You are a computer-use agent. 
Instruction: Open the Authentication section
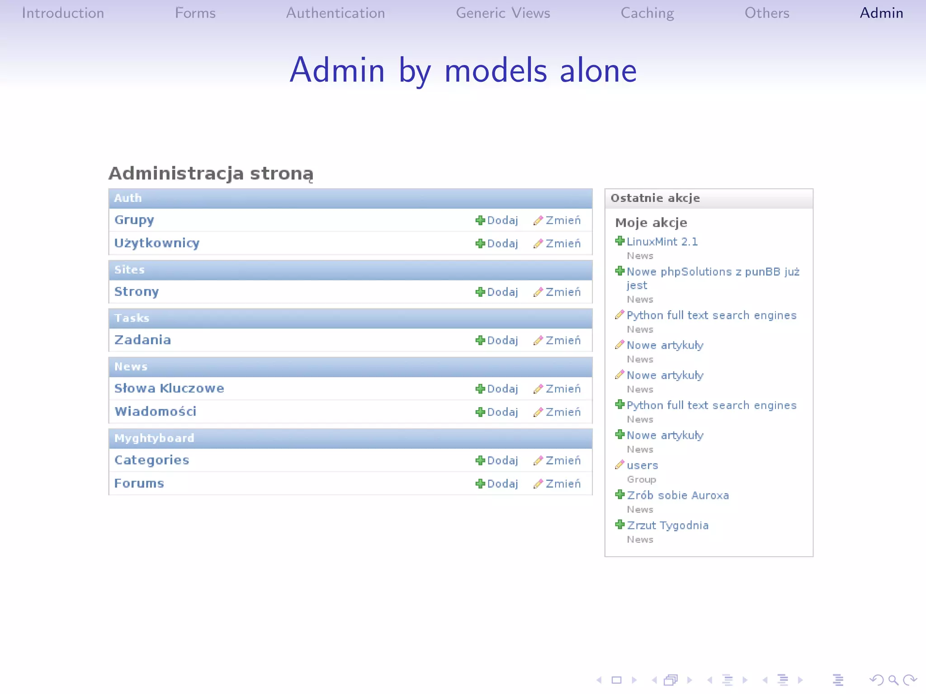coord(335,13)
